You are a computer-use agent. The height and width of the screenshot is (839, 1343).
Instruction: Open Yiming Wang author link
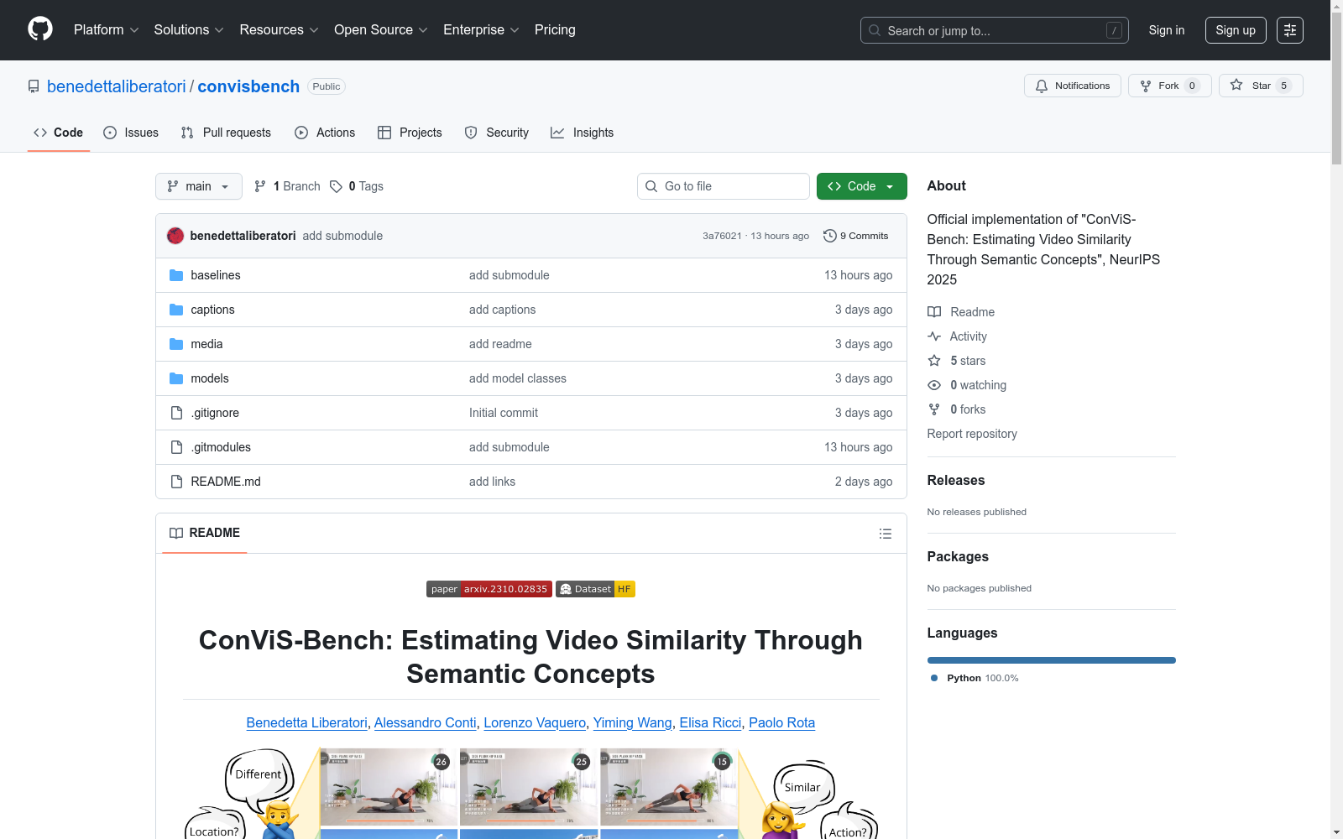point(633,723)
